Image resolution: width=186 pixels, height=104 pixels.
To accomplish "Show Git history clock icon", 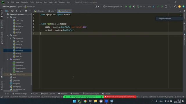I will (166, 7).
